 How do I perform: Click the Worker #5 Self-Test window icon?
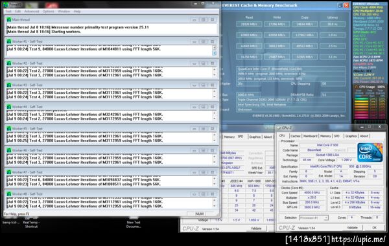9,129
